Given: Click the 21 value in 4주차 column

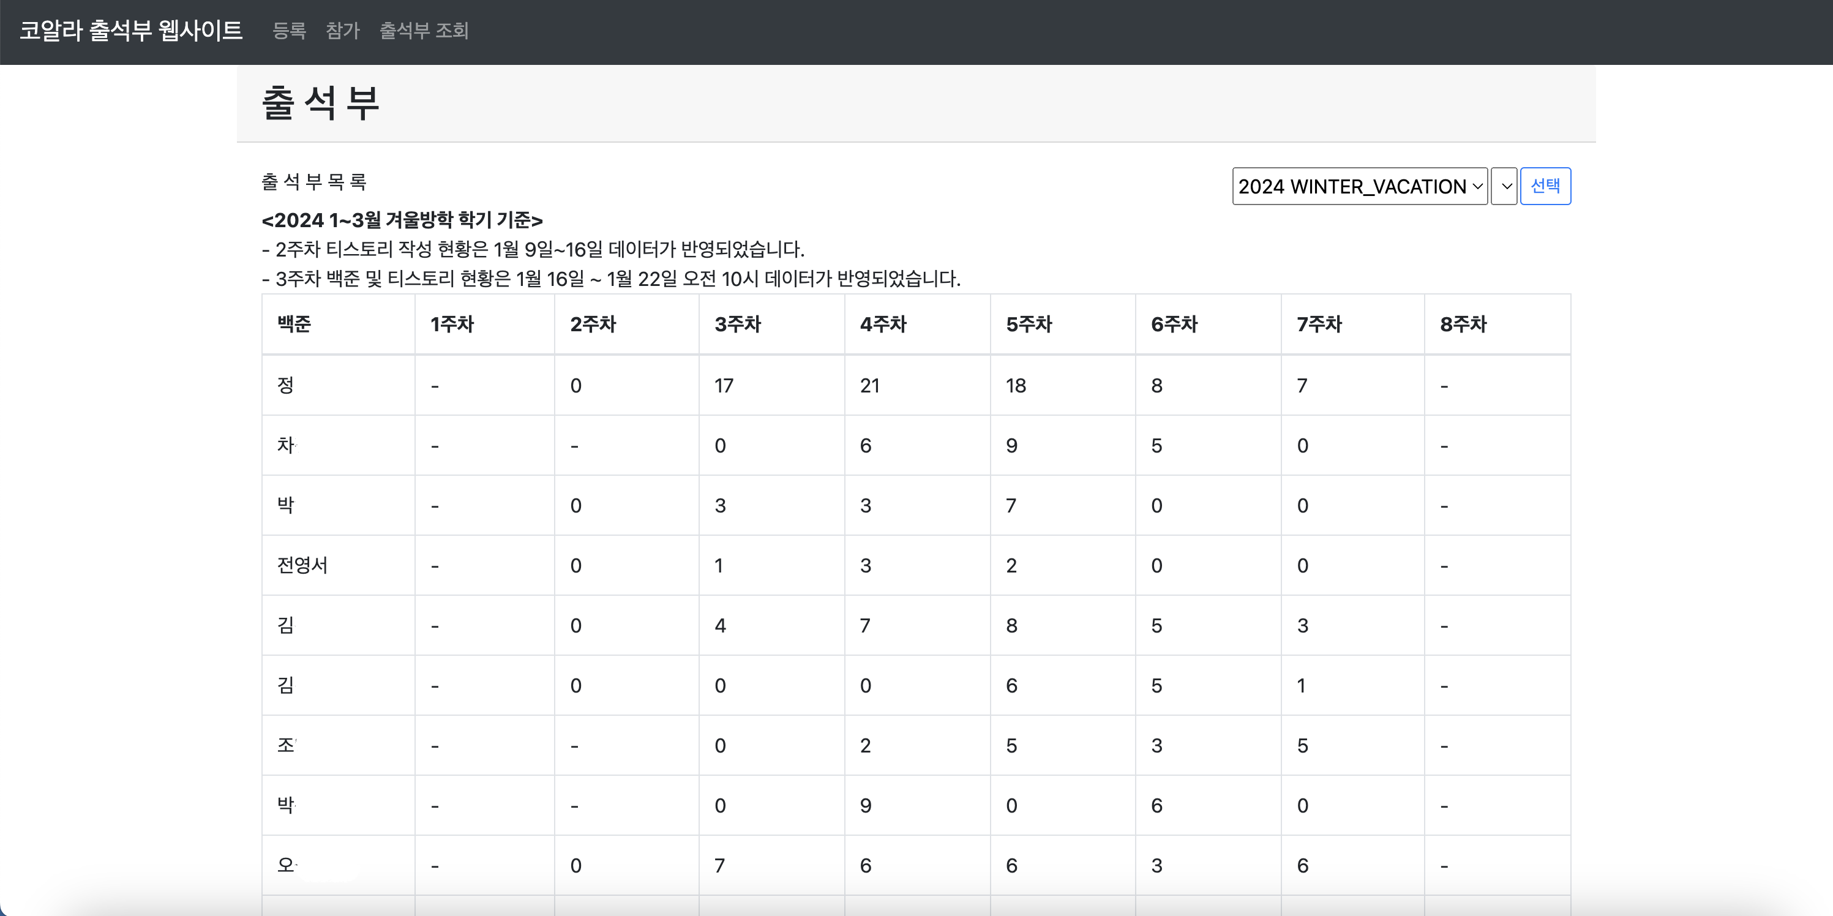Looking at the screenshot, I should (x=869, y=386).
